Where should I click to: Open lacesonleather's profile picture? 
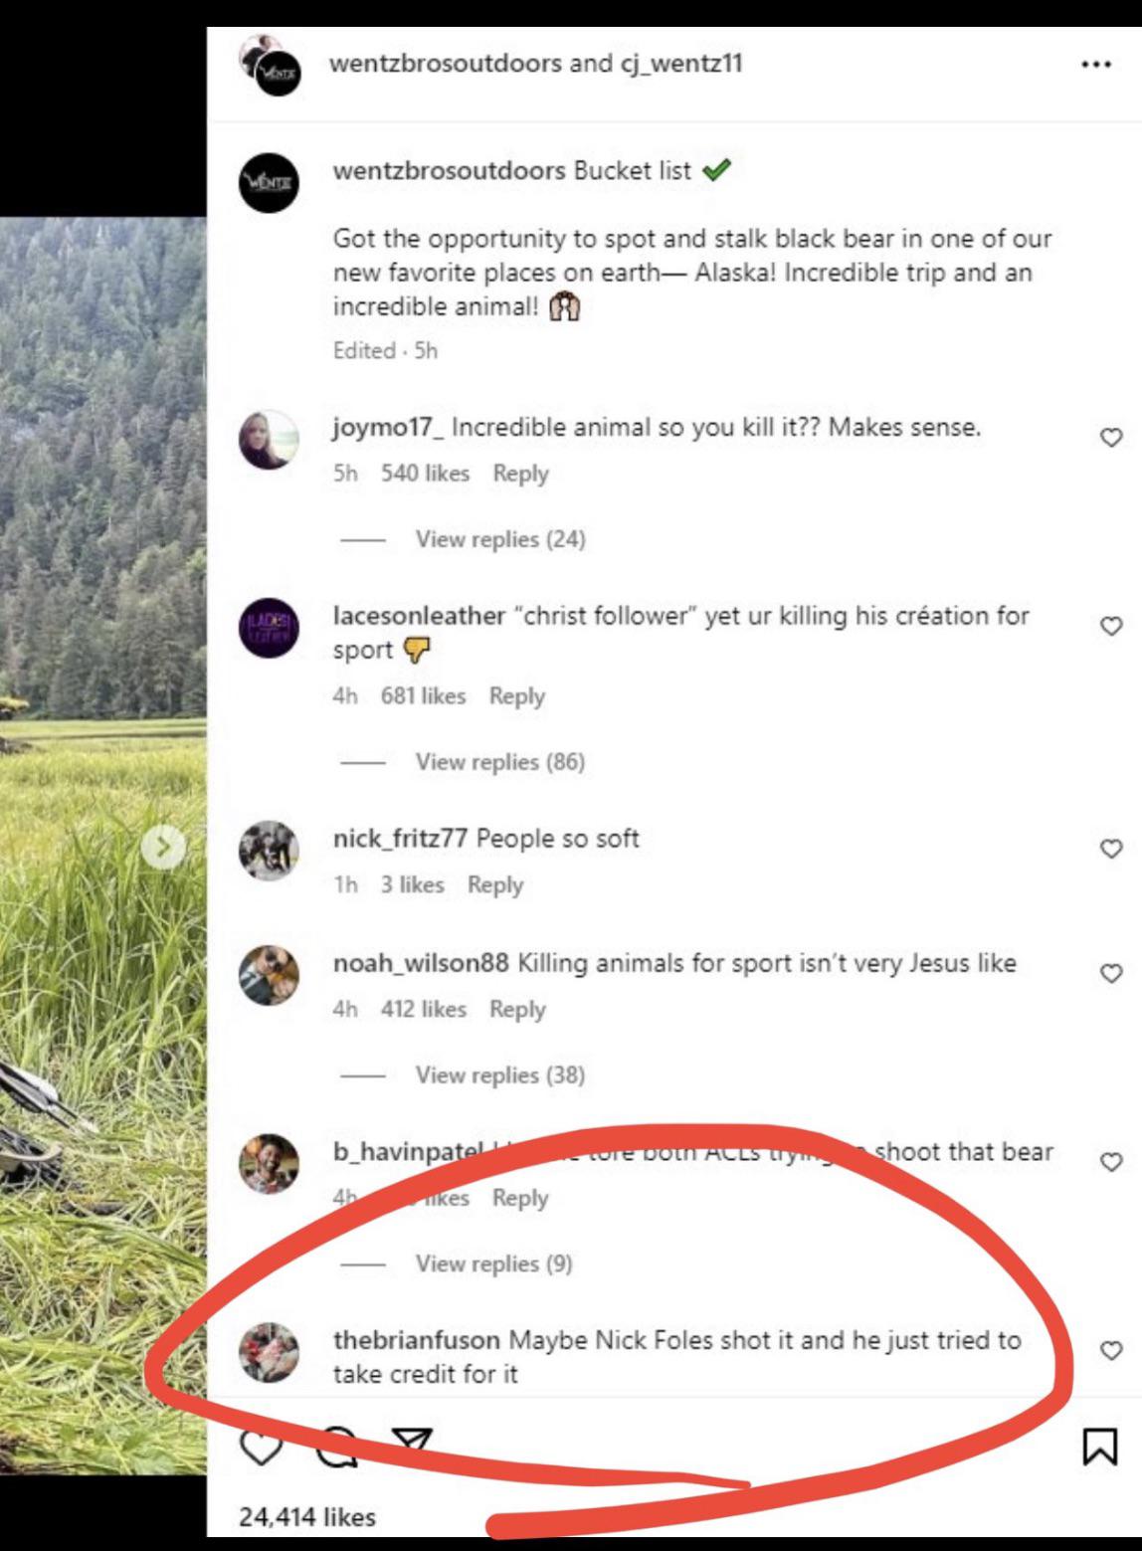pyautogui.click(x=269, y=628)
